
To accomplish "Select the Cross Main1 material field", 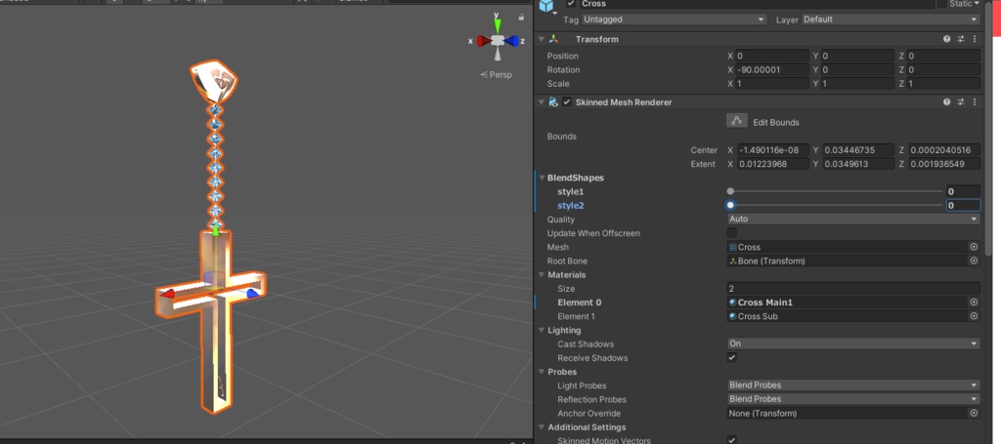I will (x=848, y=303).
